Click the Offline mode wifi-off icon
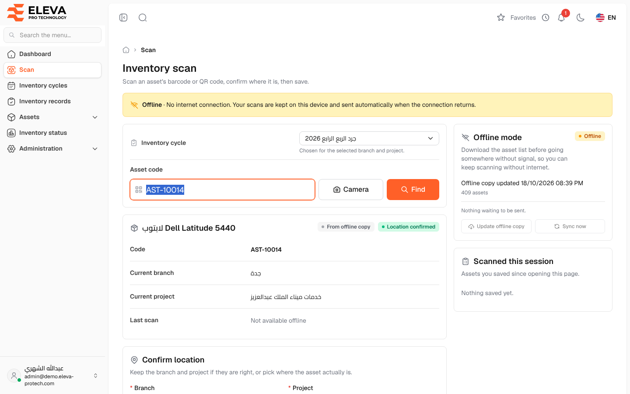Viewport: 630px width, 394px height. click(x=465, y=137)
